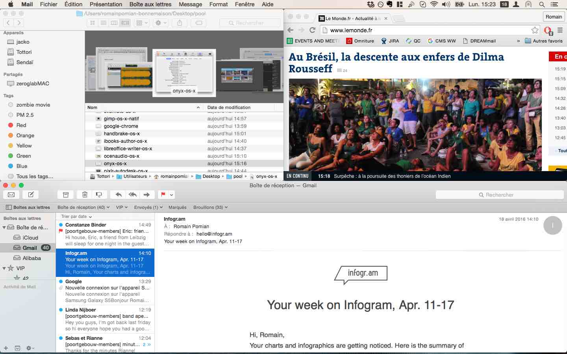The image size is (567, 354).
Task: Click the Green tag in Finder sidebar
Action: 24,156
